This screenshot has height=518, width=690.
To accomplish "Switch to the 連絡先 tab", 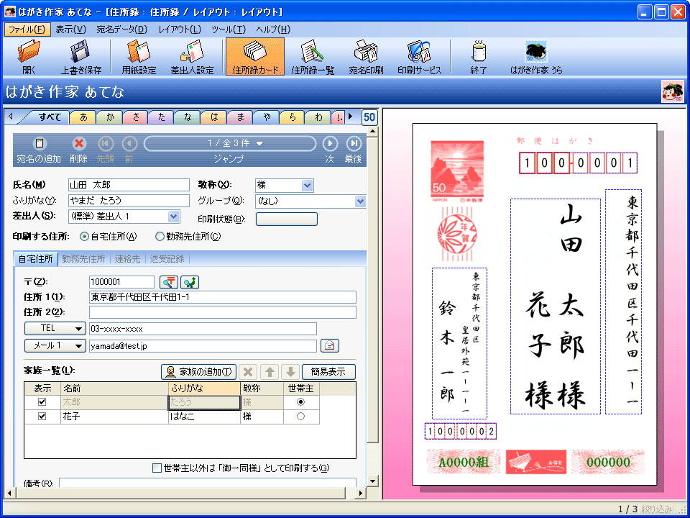I will coord(128,259).
